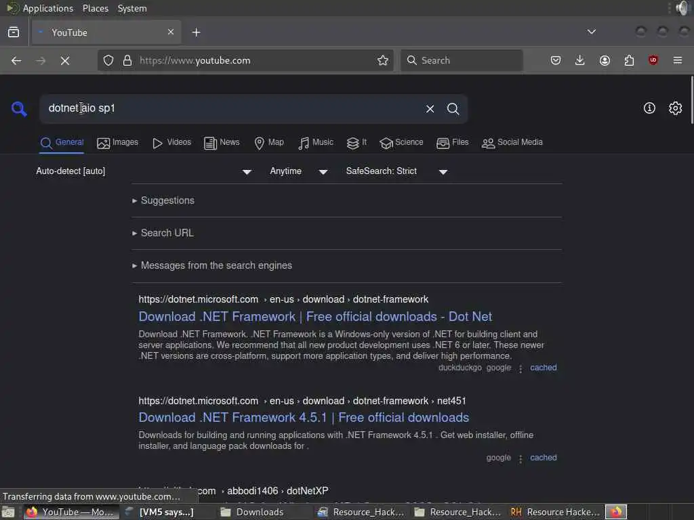Open the 4.5.1 result's three-dot menu
This screenshot has height=520, width=694.
[520, 458]
